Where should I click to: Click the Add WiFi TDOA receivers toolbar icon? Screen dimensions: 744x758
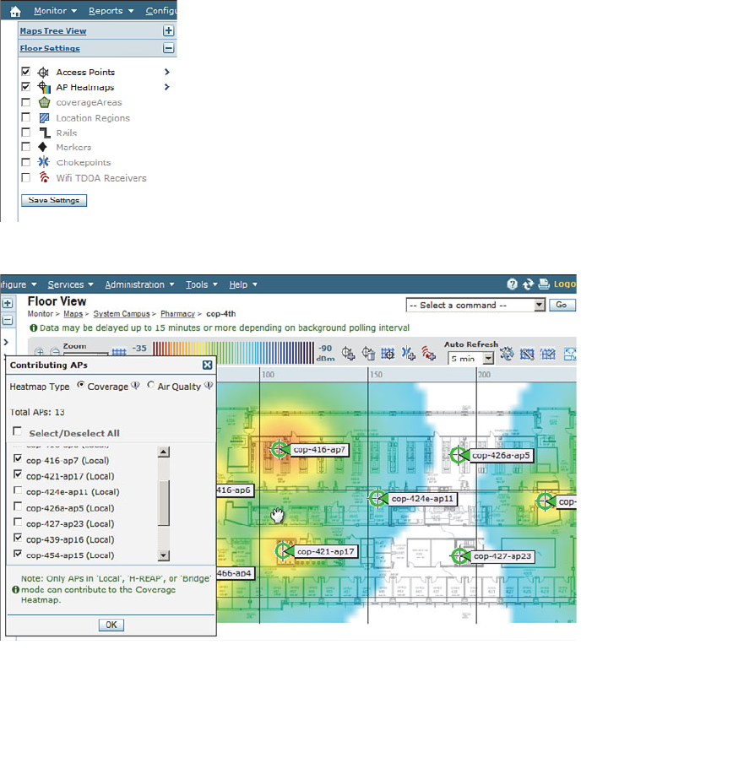428,354
